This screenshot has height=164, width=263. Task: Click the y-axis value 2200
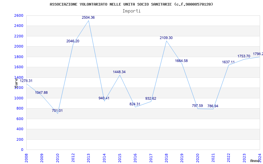(x=19, y=36)
